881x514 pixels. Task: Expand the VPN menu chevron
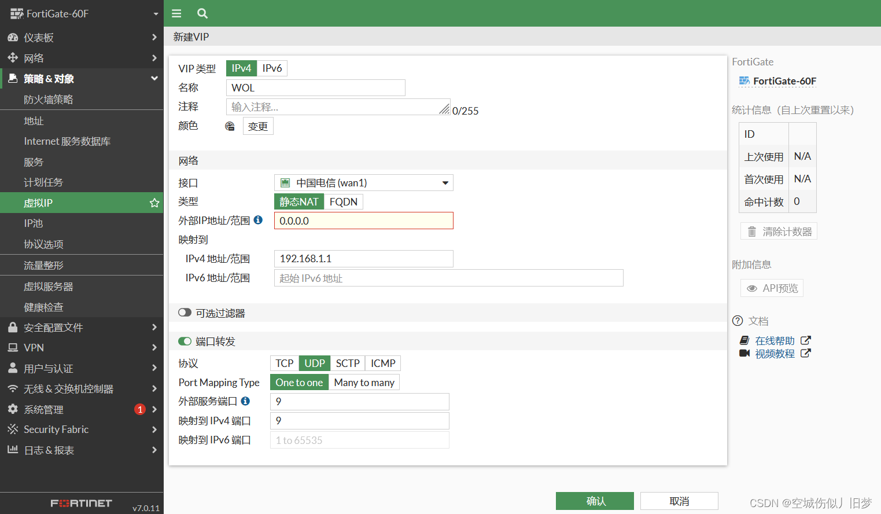[x=154, y=347]
